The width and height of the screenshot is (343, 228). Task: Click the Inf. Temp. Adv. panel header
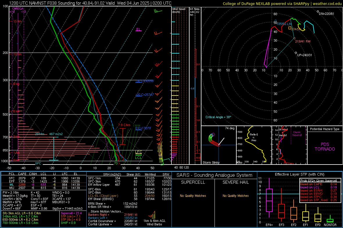point(195,12)
